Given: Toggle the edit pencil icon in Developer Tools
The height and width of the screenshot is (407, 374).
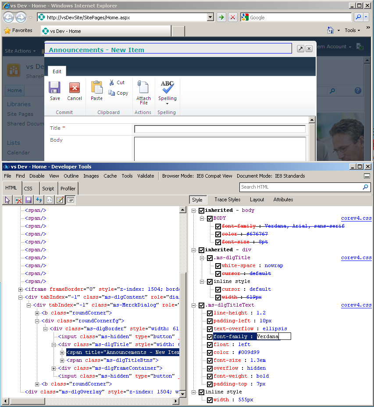Looking at the screenshot, I should (x=60, y=200).
